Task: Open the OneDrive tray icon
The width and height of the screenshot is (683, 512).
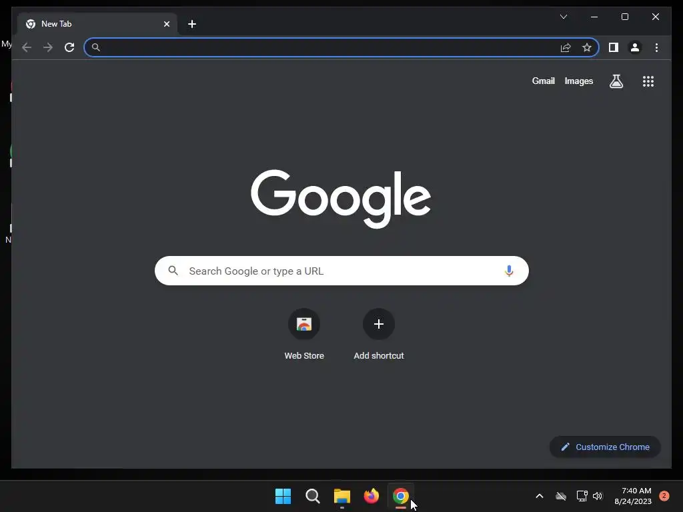Action: 561,496
